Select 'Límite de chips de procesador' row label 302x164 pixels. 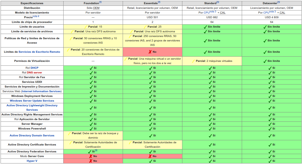[x=32, y=22]
